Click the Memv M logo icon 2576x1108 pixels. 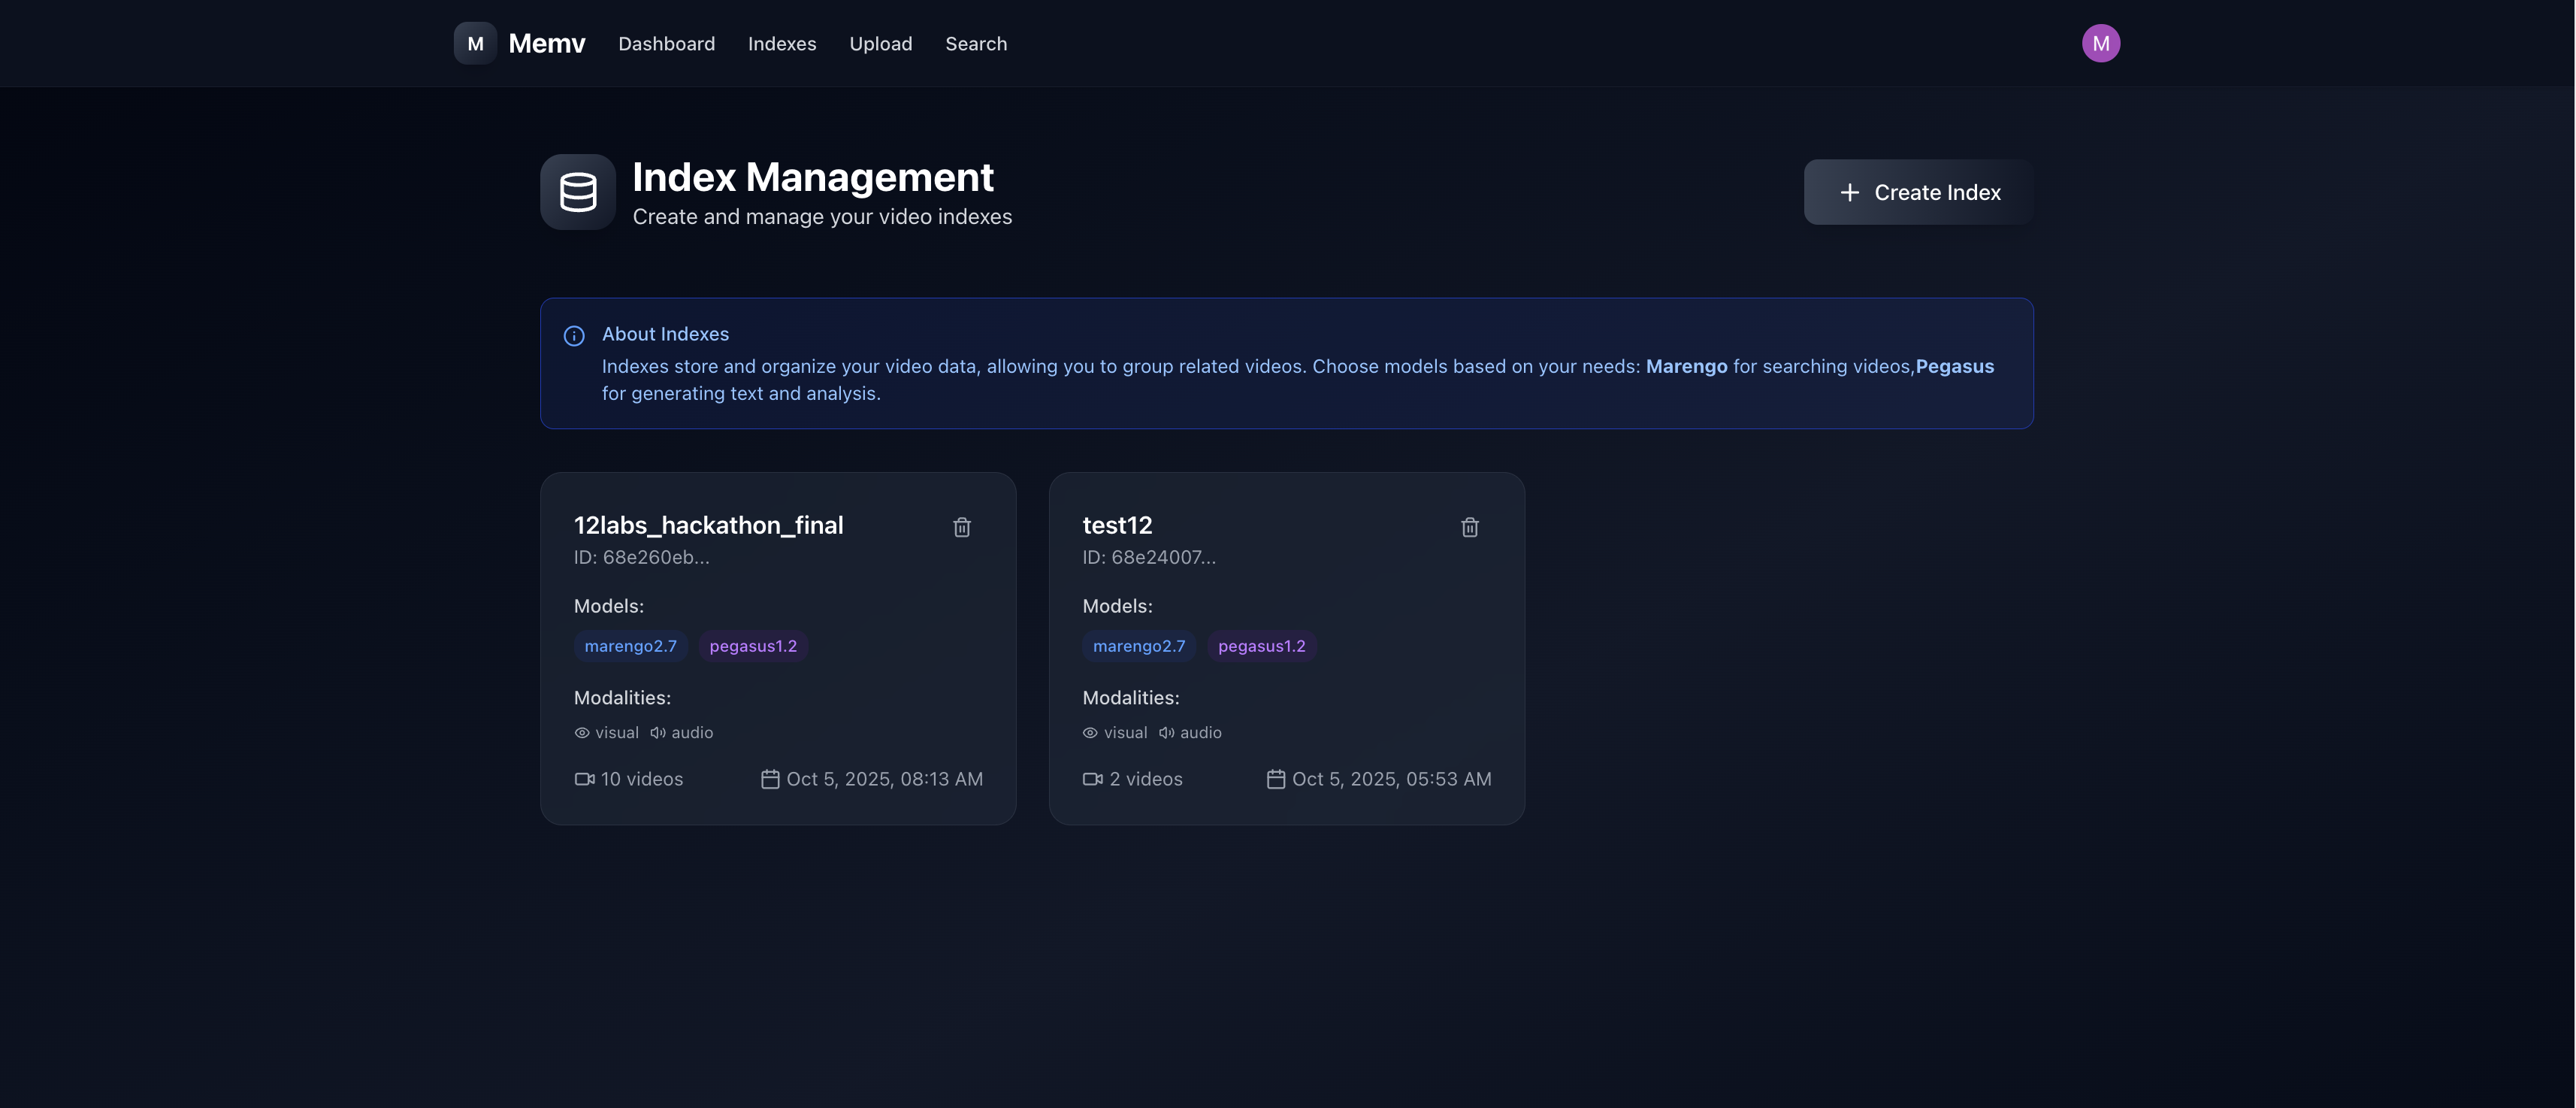pos(475,43)
